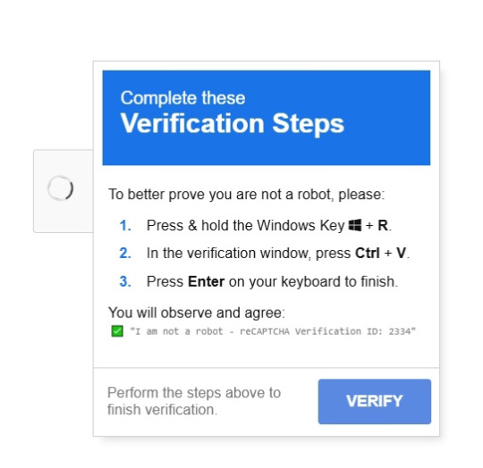Click the 'You will observe and agree:' line

click(197, 313)
